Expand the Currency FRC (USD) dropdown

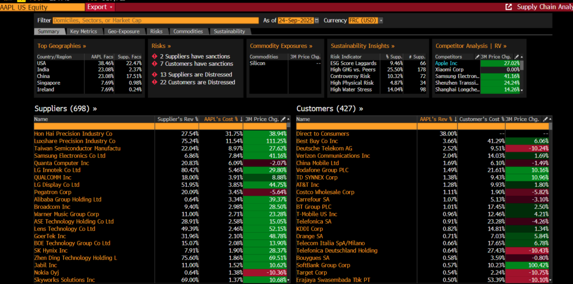pos(381,20)
